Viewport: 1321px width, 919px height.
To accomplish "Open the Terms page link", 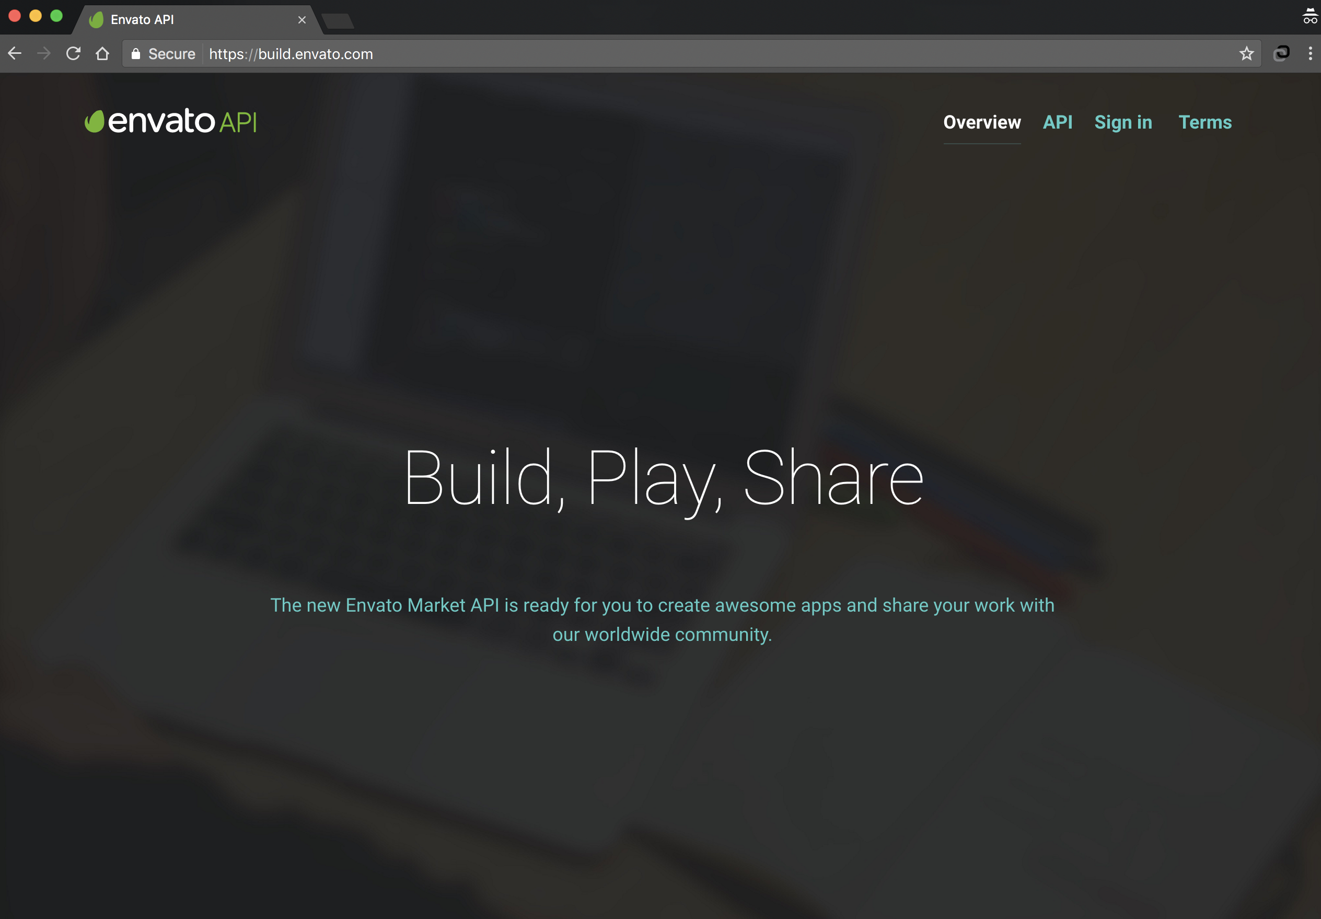I will click(1205, 122).
